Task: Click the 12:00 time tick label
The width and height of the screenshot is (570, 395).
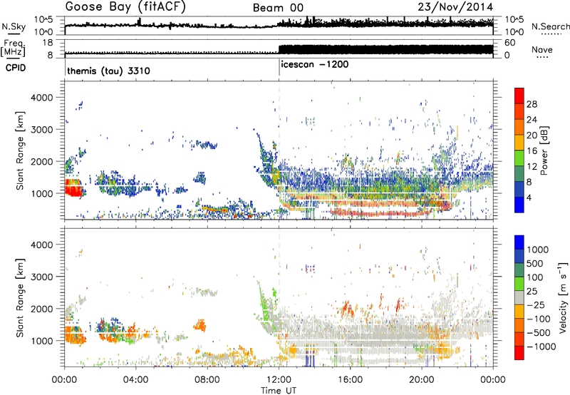Action: (x=279, y=380)
